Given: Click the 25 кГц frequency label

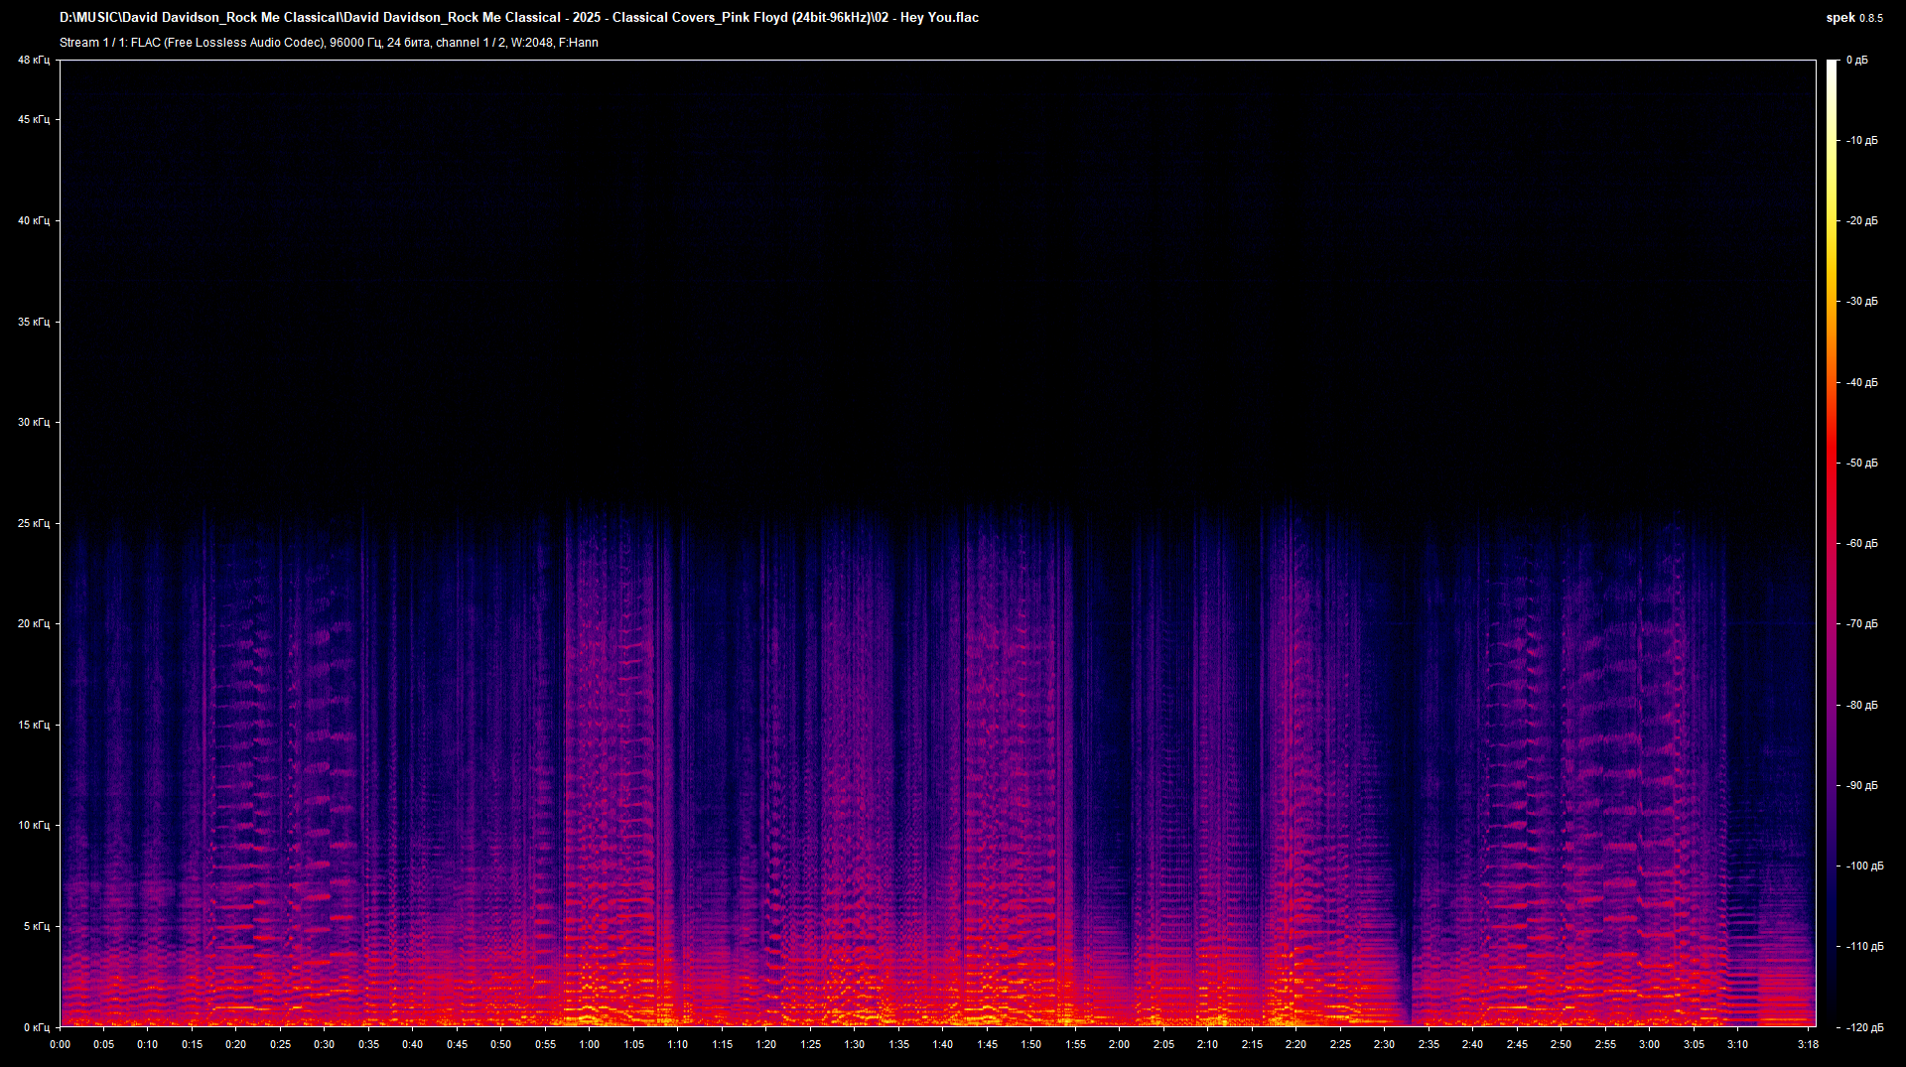Looking at the screenshot, I should 34,523.
